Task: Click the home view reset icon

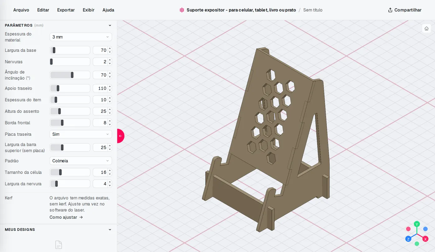Action: click(x=426, y=29)
